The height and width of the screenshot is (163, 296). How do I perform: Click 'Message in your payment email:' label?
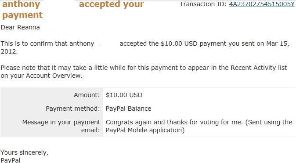click(61, 126)
